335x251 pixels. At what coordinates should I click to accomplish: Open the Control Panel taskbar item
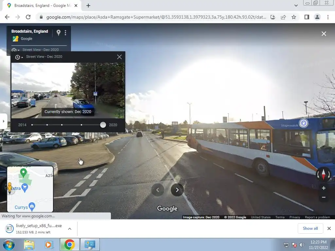click(x=90, y=244)
